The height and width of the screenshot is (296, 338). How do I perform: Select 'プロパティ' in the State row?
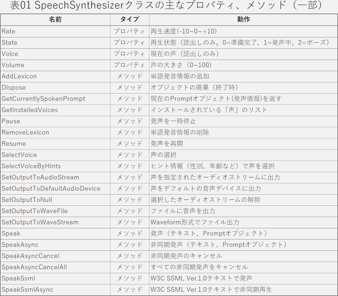pos(130,42)
